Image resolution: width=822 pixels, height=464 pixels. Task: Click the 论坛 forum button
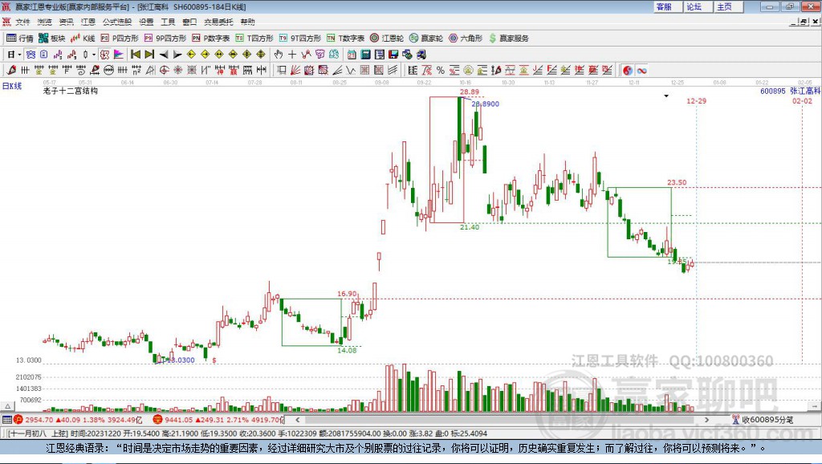tap(698, 6)
